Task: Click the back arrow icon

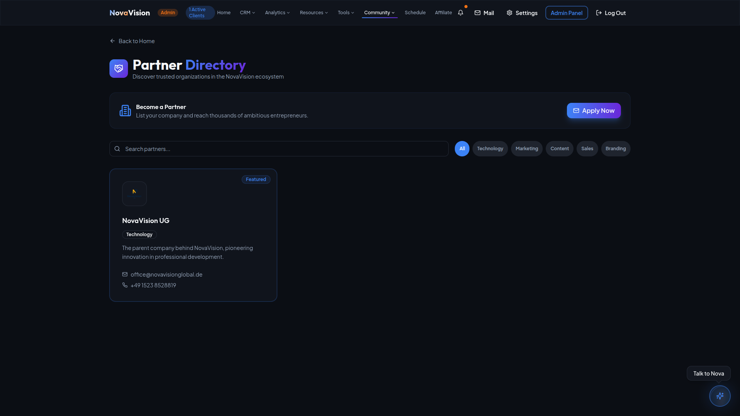Action: [x=113, y=41]
